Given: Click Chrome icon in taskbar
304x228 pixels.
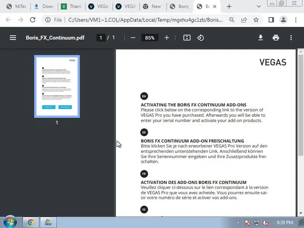Looking at the screenshot, I should tap(31, 222).
